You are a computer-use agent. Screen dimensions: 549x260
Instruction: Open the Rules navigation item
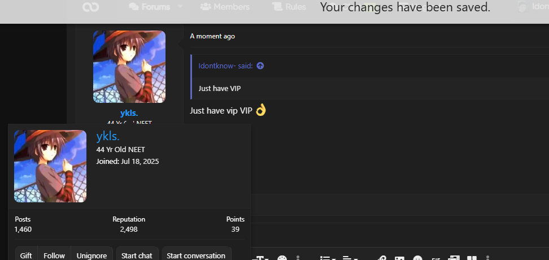click(x=289, y=7)
